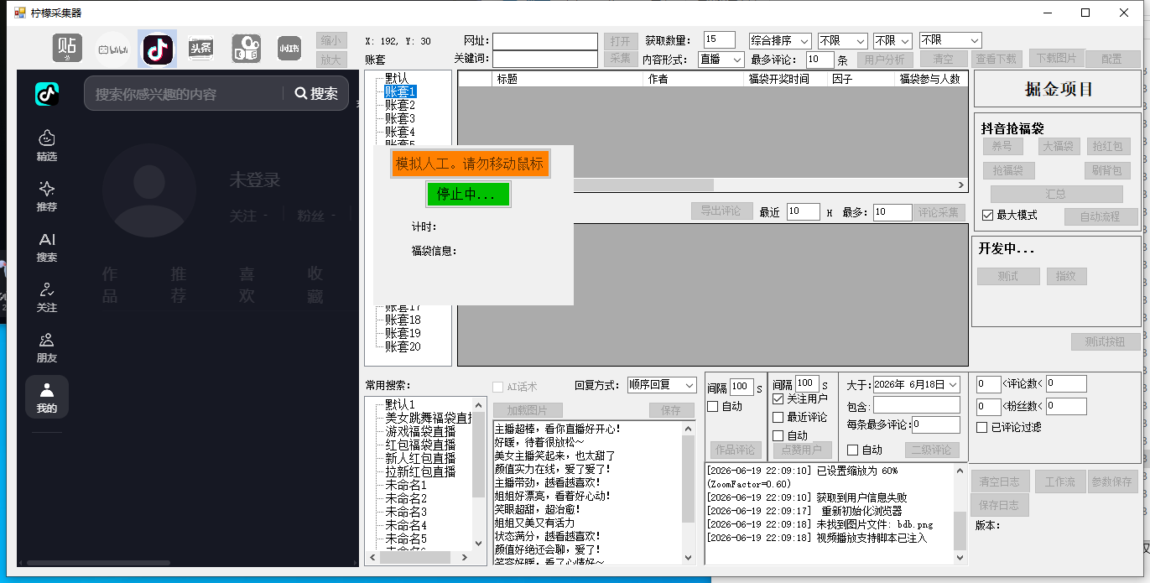Select the Douyin platform icon in toolbar
Screen dimensions: 1150x583
click(x=157, y=49)
